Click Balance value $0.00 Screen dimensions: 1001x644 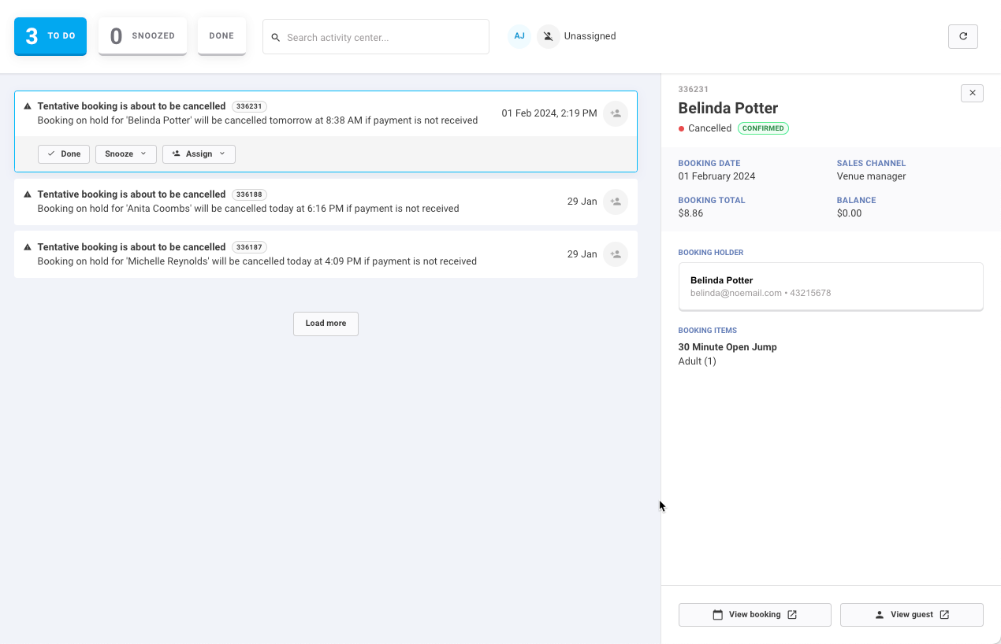(849, 213)
